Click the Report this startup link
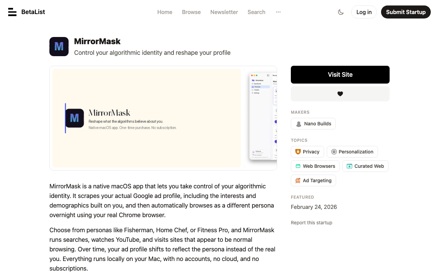The image size is (439, 274). [x=311, y=223]
